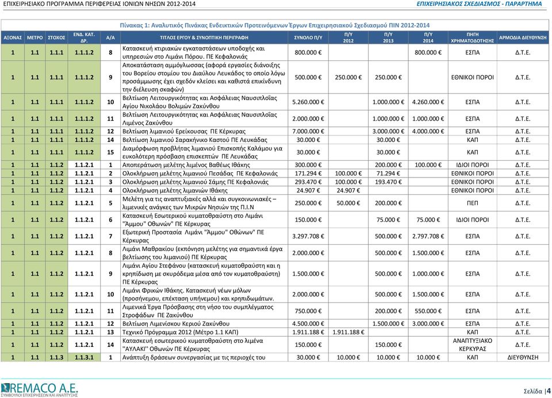This screenshot has width=552, height=398.
Task: Click the '1.1.3.1' category cell
Action: tap(84, 358)
